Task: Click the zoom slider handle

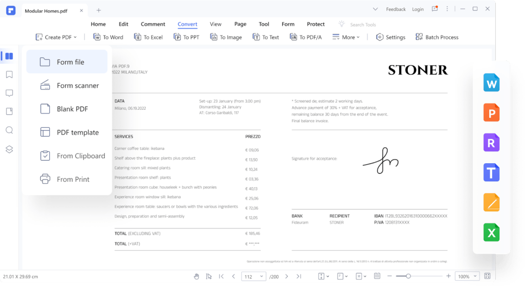Action: pos(408,276)
